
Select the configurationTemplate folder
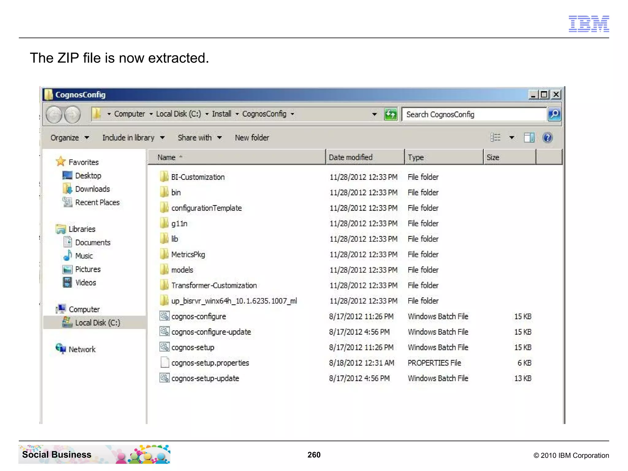coord(206,208)
